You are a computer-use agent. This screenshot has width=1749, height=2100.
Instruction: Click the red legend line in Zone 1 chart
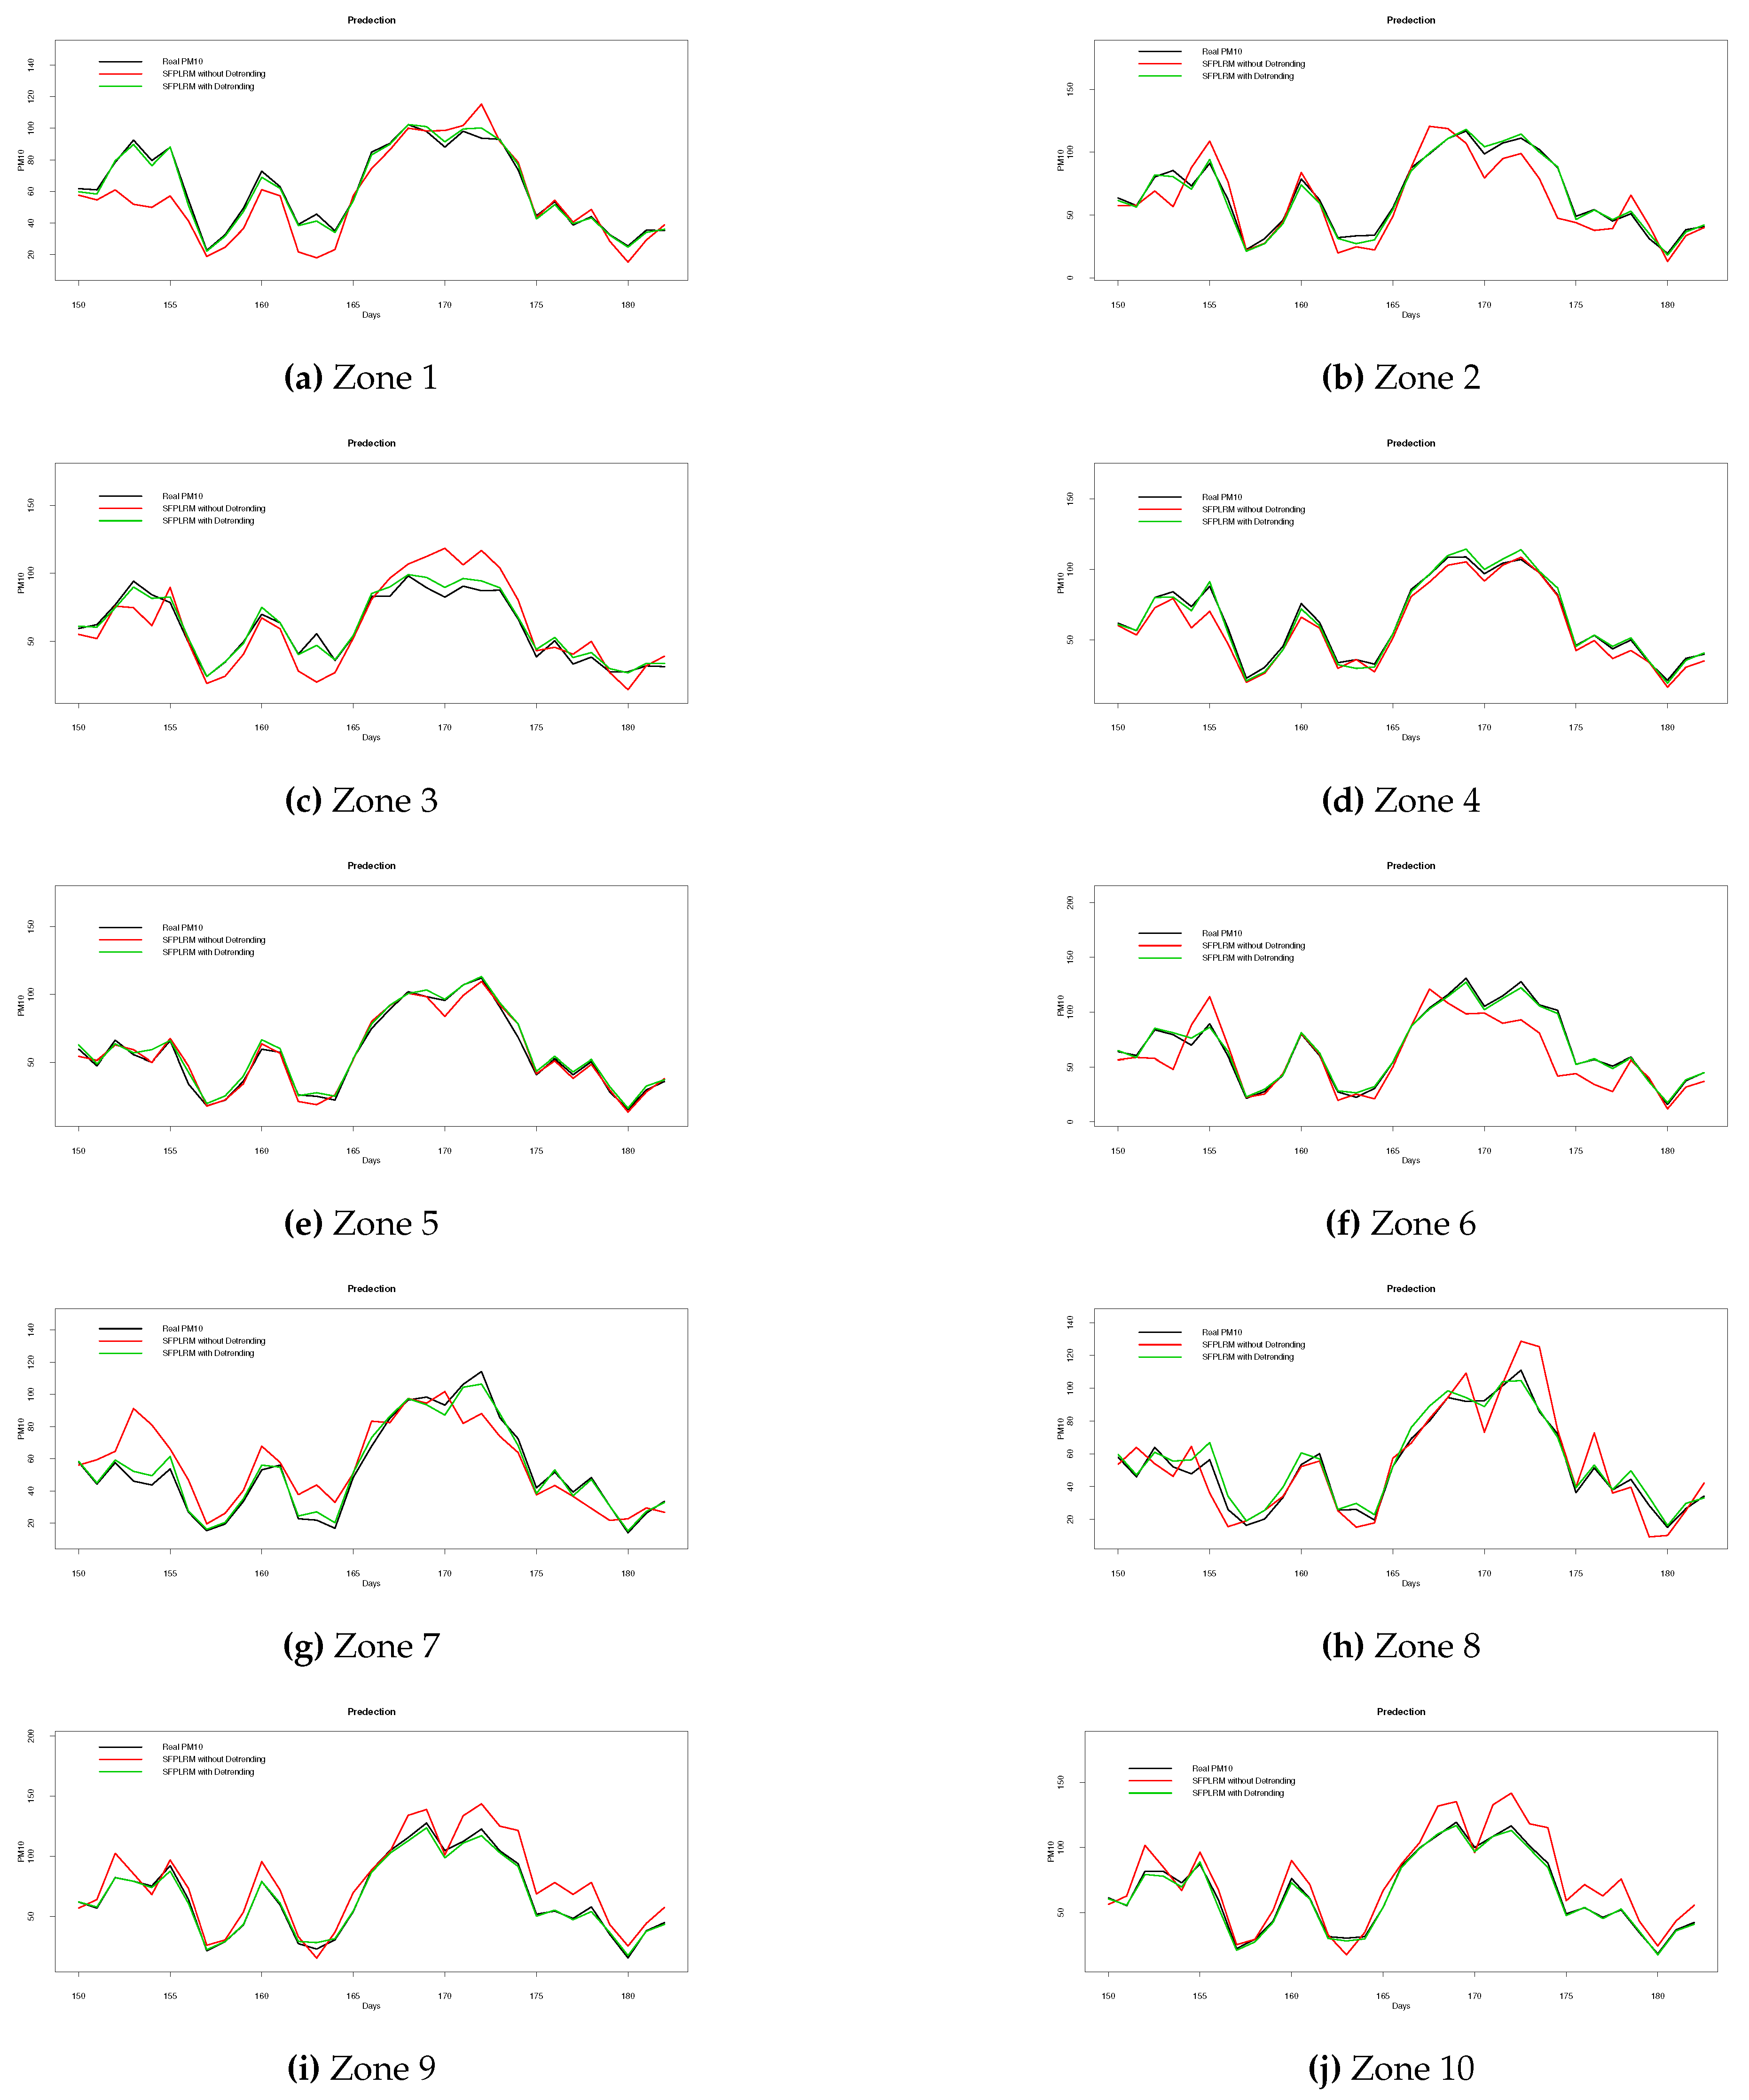click(x=120, y=74)
